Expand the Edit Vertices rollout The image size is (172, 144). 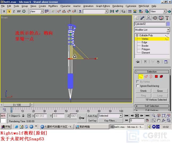[x=152, y=110]
